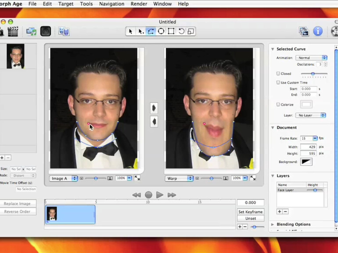Copy curves to right image arrow

click(x=154, y=108)
